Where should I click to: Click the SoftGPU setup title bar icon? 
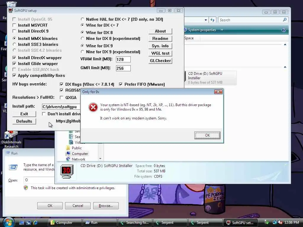[10, 10]
